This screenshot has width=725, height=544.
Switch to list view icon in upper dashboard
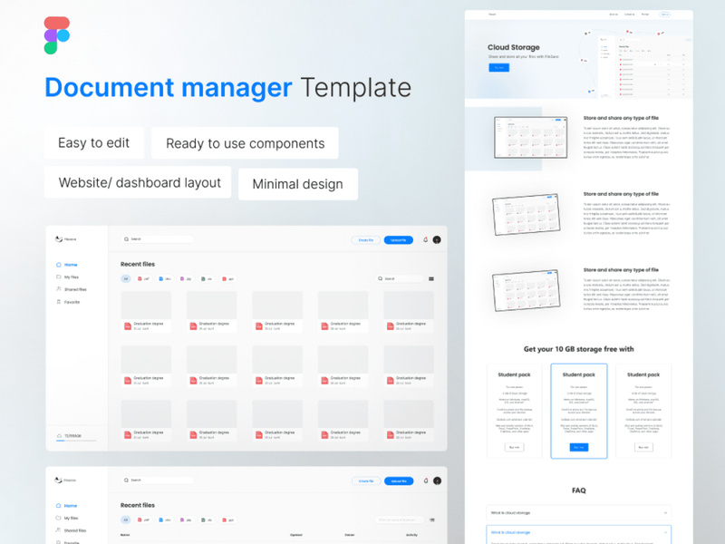tap(431, 279)
